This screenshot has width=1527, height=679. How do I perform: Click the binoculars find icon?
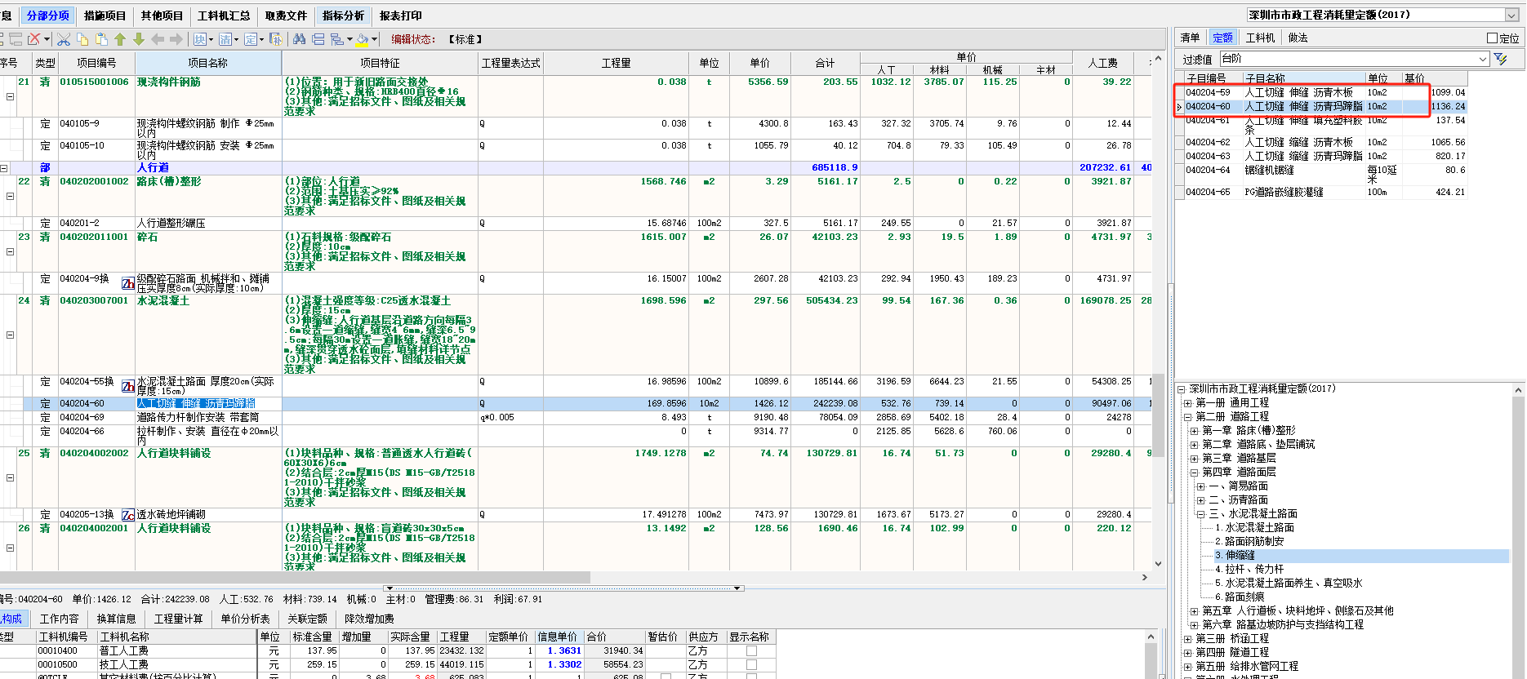pos(299,39)
